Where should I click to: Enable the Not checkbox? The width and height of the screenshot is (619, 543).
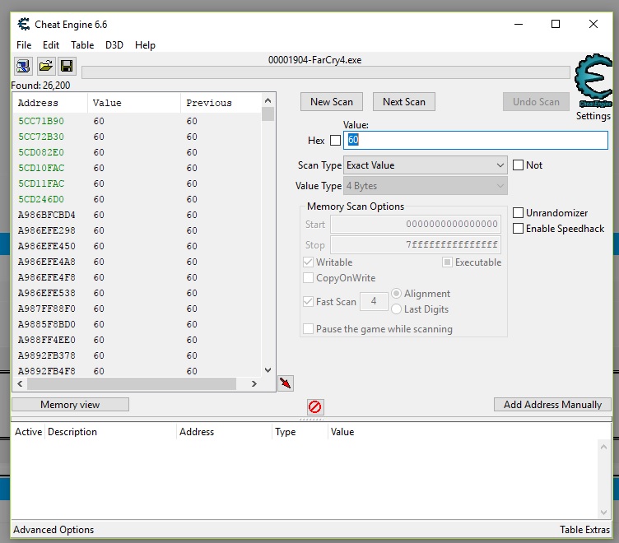pyautogui.click(x=518, y=165)
